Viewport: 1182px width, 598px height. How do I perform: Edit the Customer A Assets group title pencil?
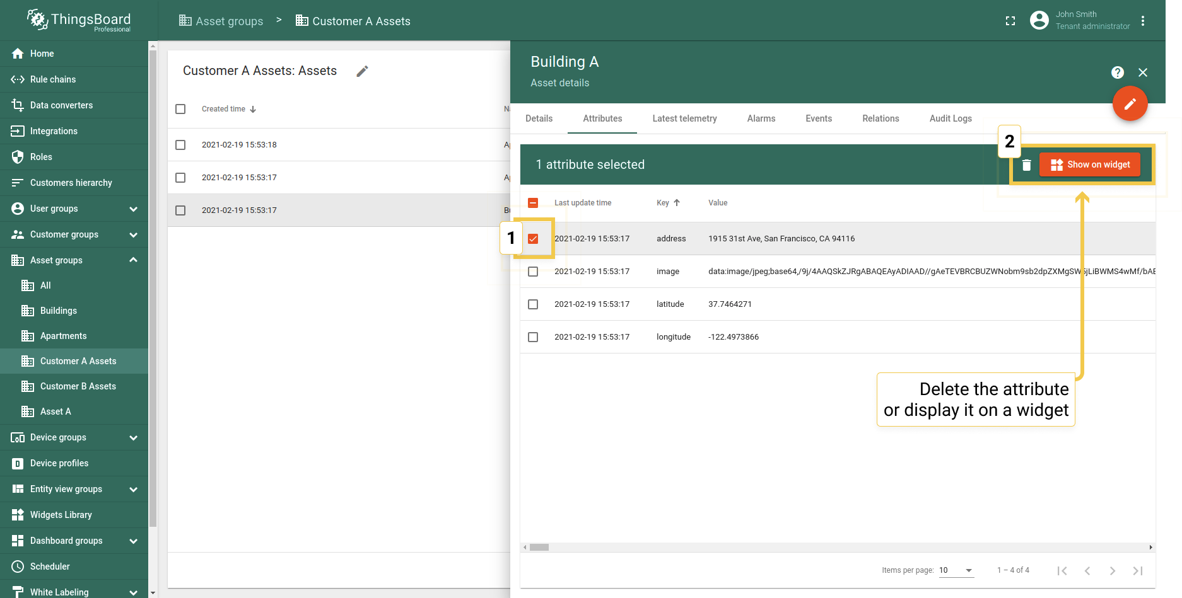point(362,71)
